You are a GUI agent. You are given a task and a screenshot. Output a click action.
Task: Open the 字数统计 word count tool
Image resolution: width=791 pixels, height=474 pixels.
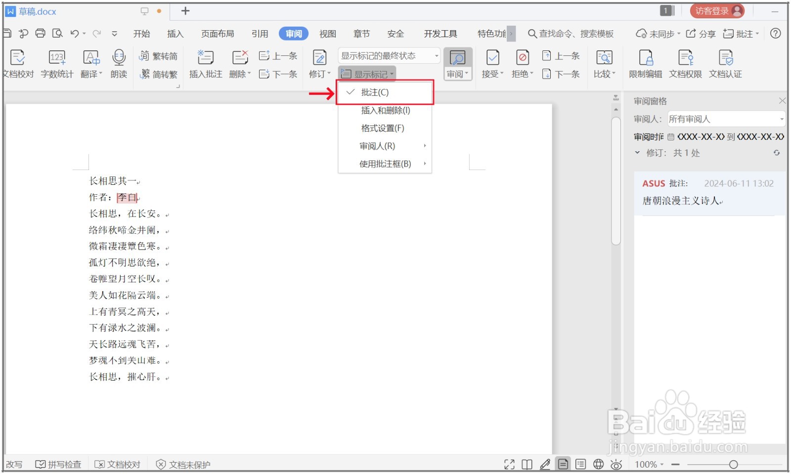point(57,64)
